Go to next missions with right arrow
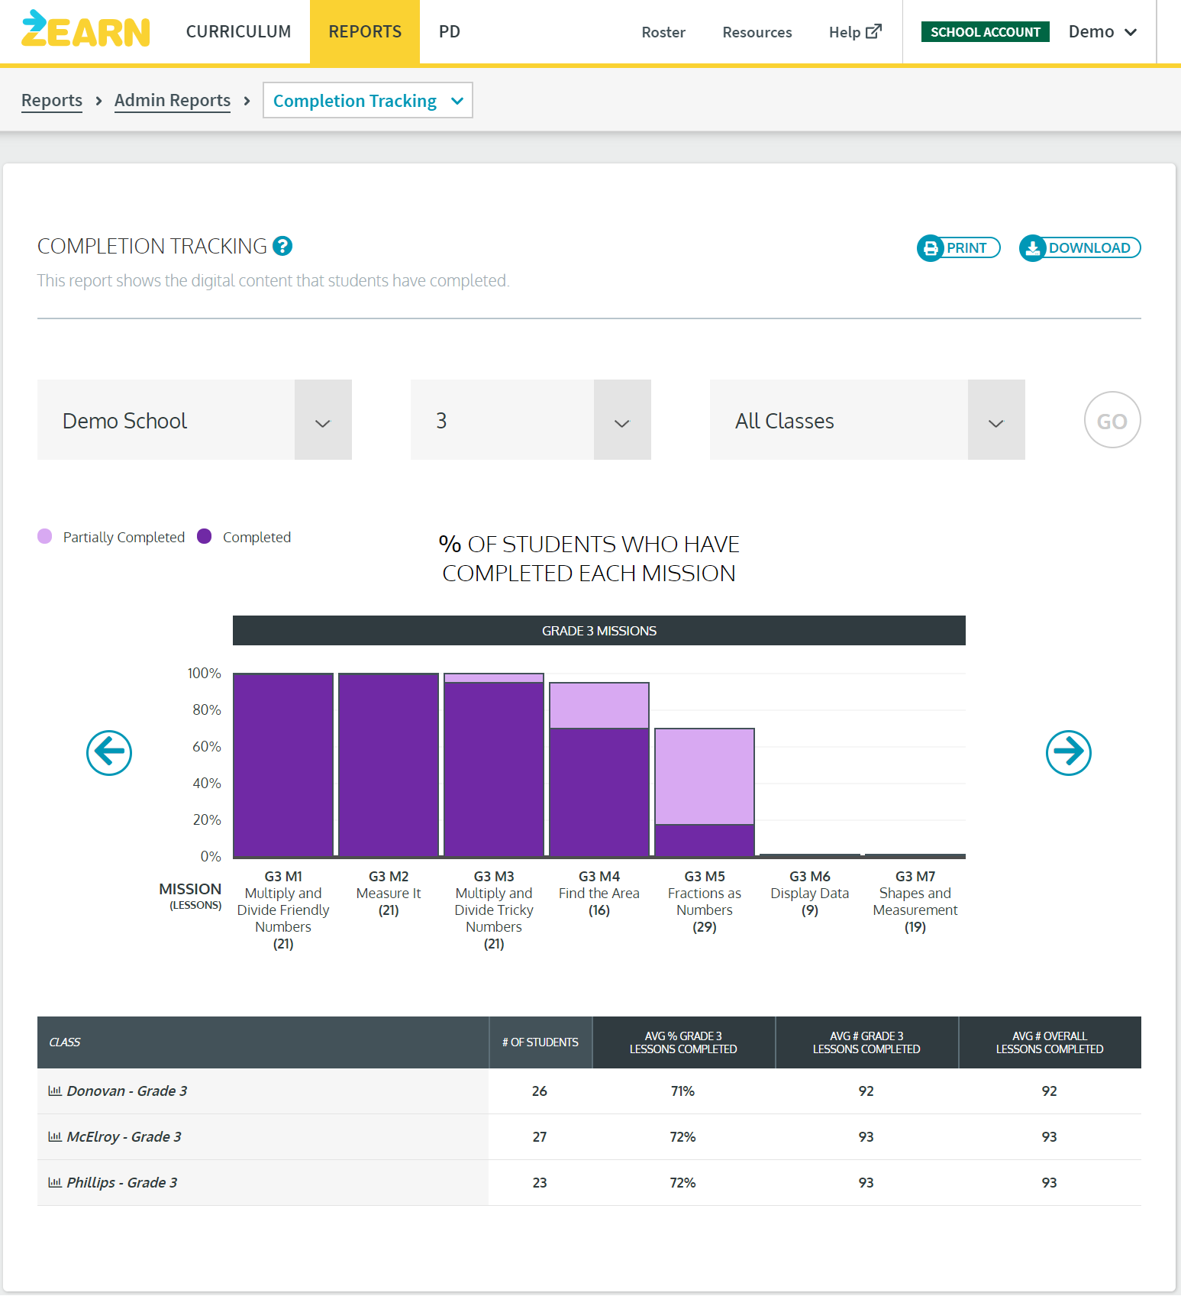The image size is (1181, 1296). click(1069, 753)
